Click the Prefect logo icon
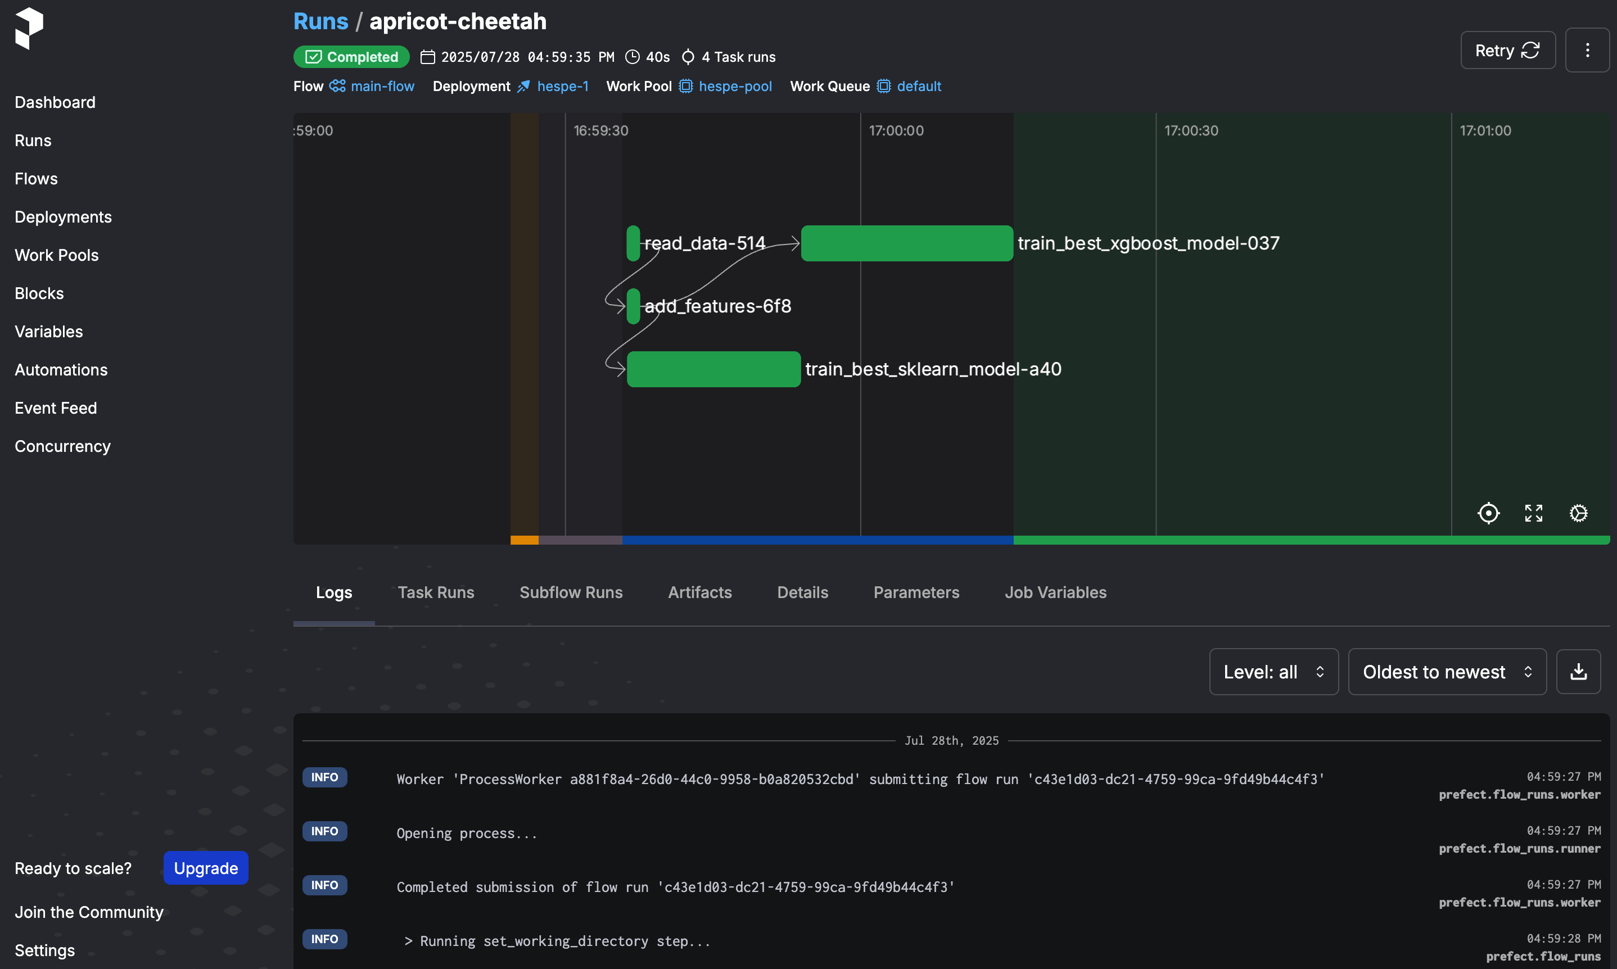 click(29, 28)
